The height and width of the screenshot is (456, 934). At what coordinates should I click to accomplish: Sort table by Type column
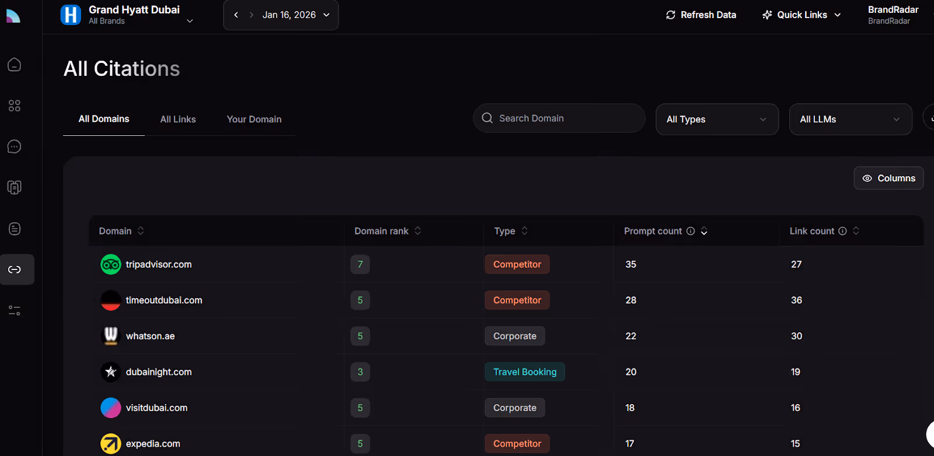pyautogui.click(x=524, y=231)
